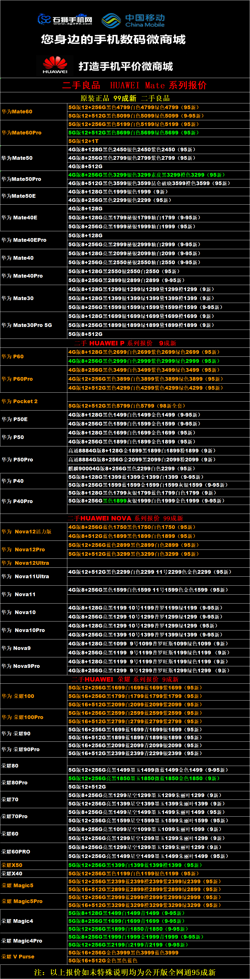Select the 荣耀 Magic4 model cell

tap(34, 921)
